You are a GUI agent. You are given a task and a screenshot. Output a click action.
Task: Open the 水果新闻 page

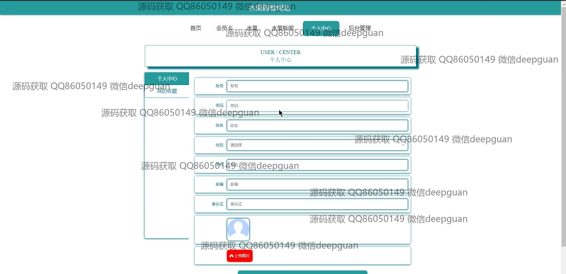pos(282,28)
